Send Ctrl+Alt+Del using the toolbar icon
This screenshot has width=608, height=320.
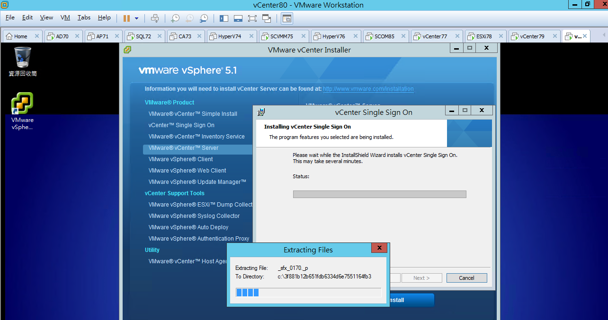point(155,18)
